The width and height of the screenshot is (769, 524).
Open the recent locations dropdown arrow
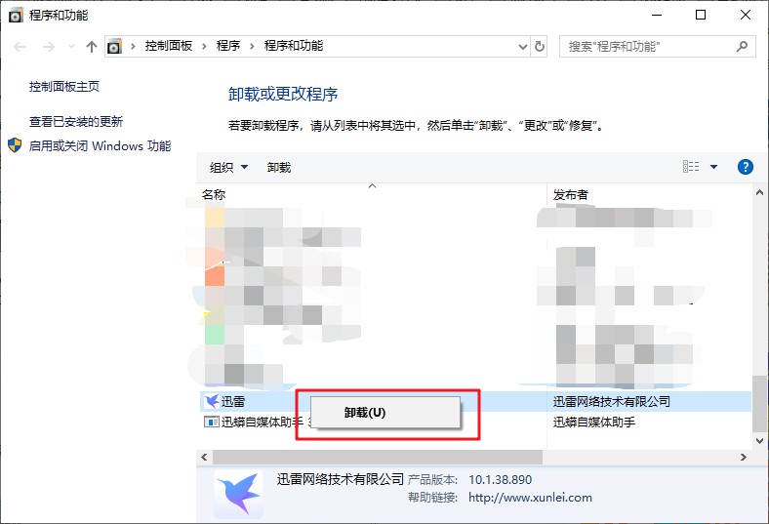[70, 46]
